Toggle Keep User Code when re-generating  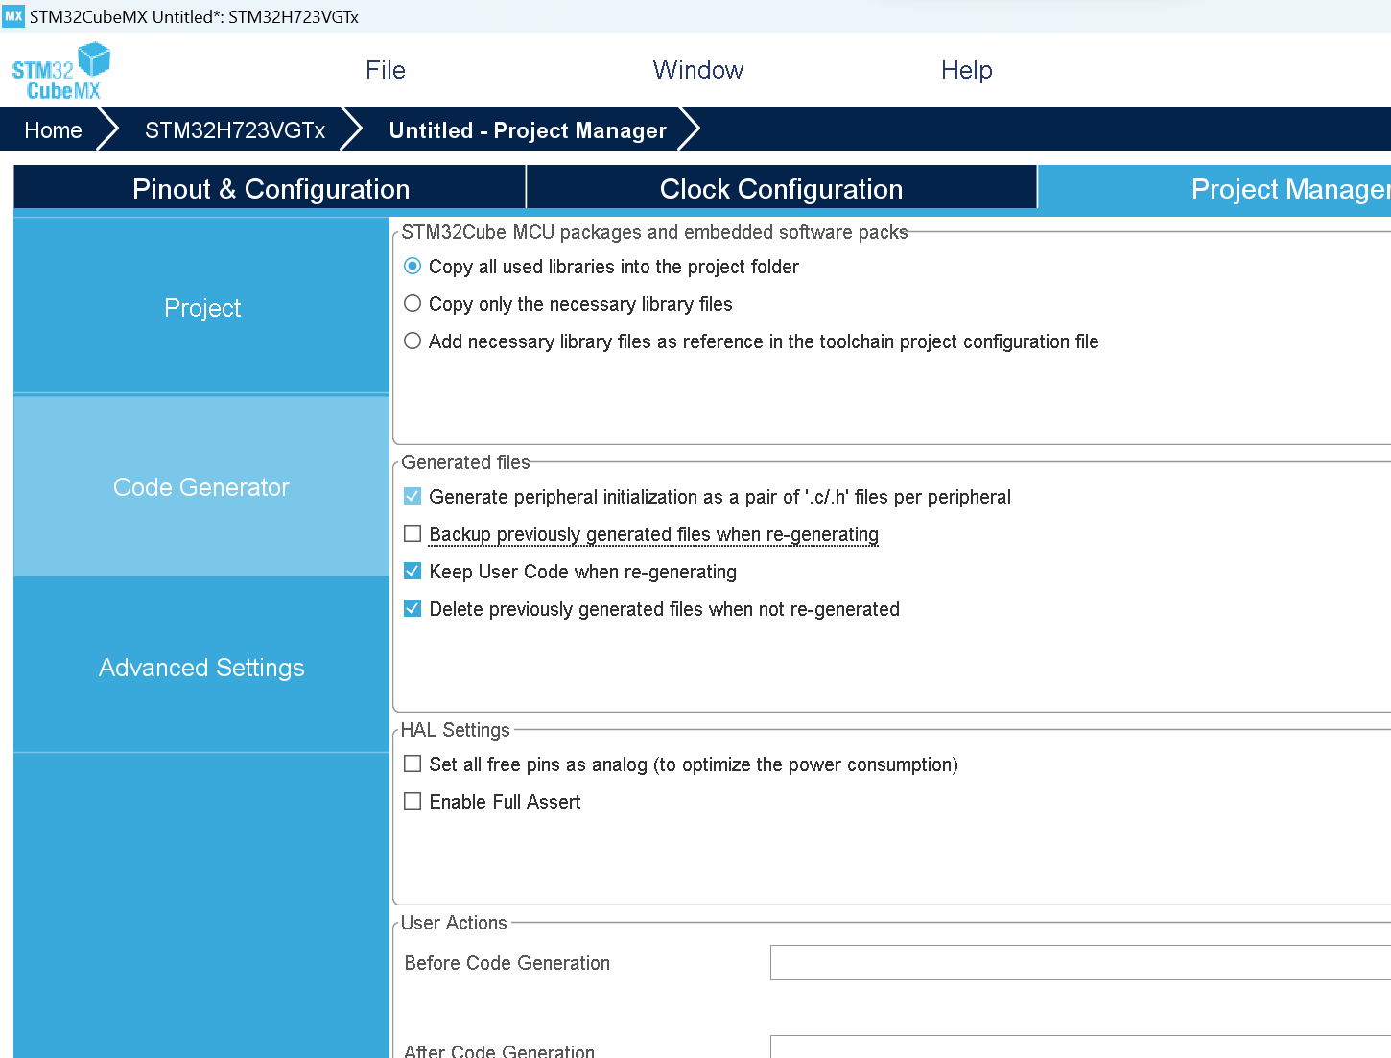pos(413,571)
